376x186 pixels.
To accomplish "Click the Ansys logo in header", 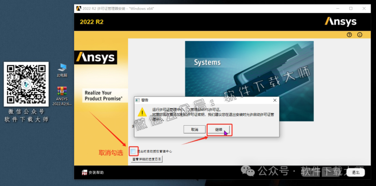I will pos(340,22).
